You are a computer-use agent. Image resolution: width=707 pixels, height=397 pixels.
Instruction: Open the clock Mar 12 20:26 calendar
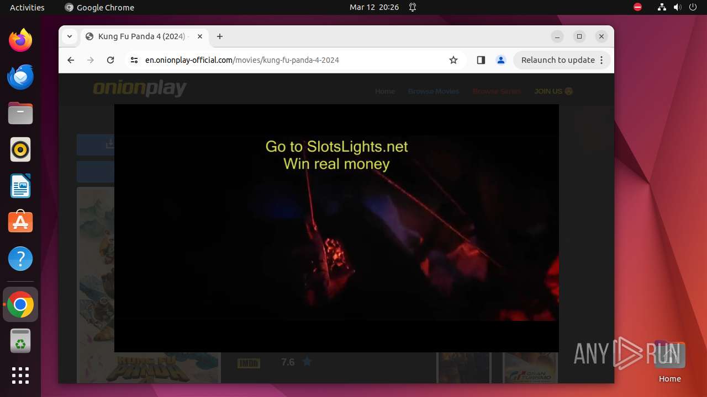tap(374, 7)
